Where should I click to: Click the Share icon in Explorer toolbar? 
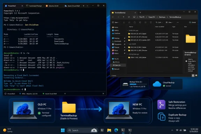pyautogui.click(x=146, y=22)
